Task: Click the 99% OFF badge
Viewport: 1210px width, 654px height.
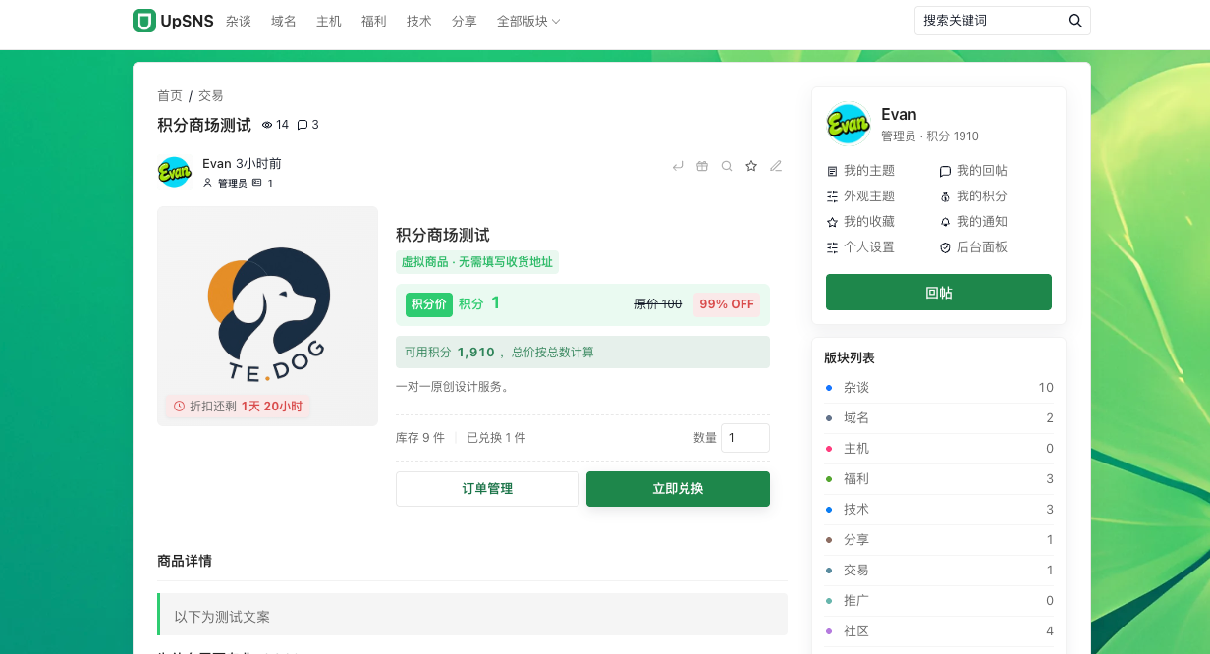Action: click(727, 304)
